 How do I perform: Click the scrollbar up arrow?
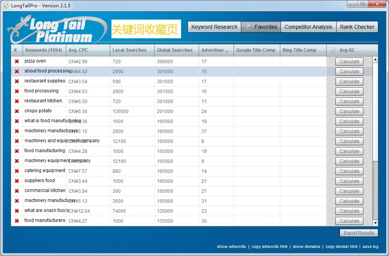[x=375, y=59]
